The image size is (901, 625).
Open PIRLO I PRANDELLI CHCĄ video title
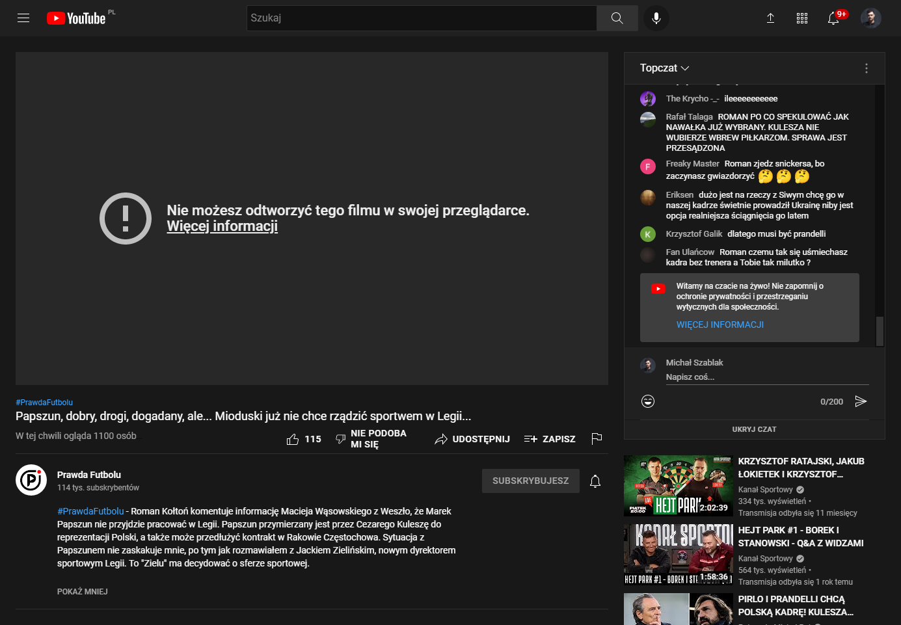pos(796,605)
